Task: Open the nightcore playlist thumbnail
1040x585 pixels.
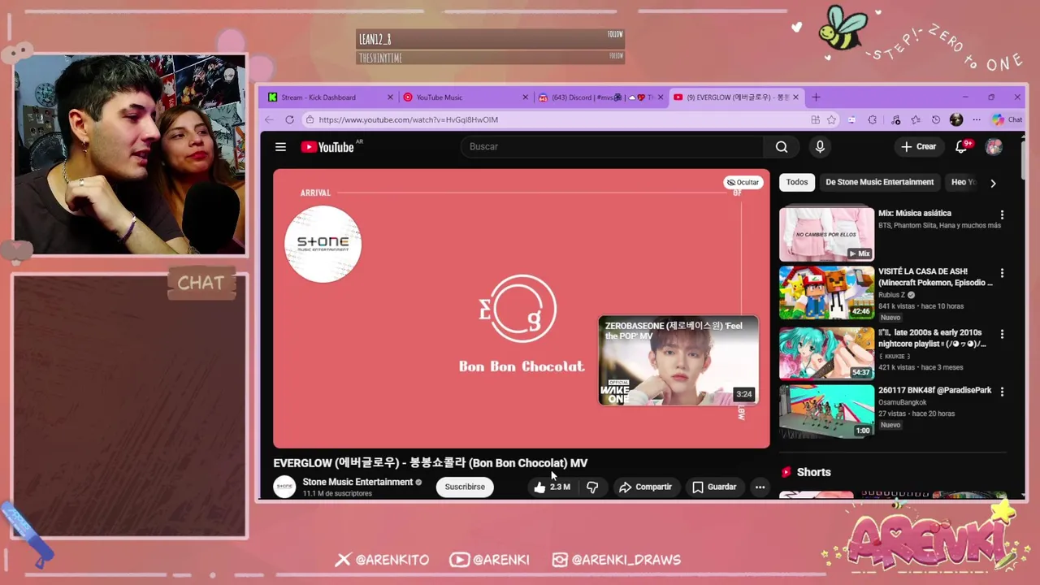Action: coord(826,353)
